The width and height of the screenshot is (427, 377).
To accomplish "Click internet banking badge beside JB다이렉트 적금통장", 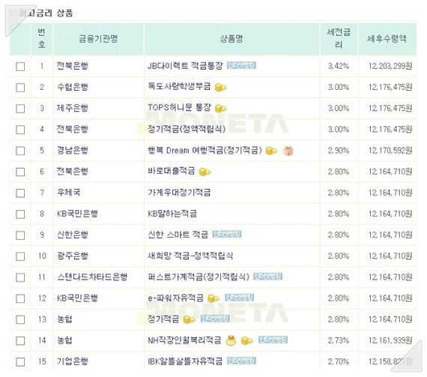I will (241, 65).
